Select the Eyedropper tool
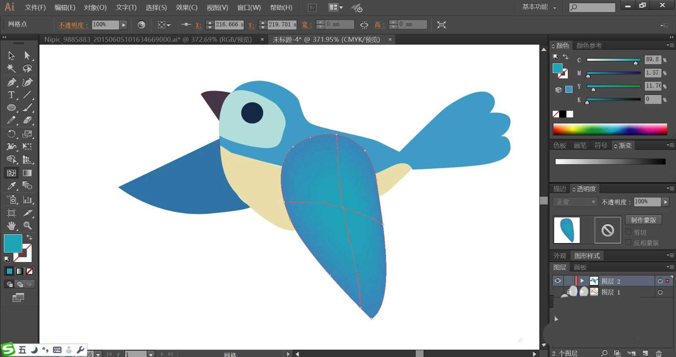 (x=11, y=186)
